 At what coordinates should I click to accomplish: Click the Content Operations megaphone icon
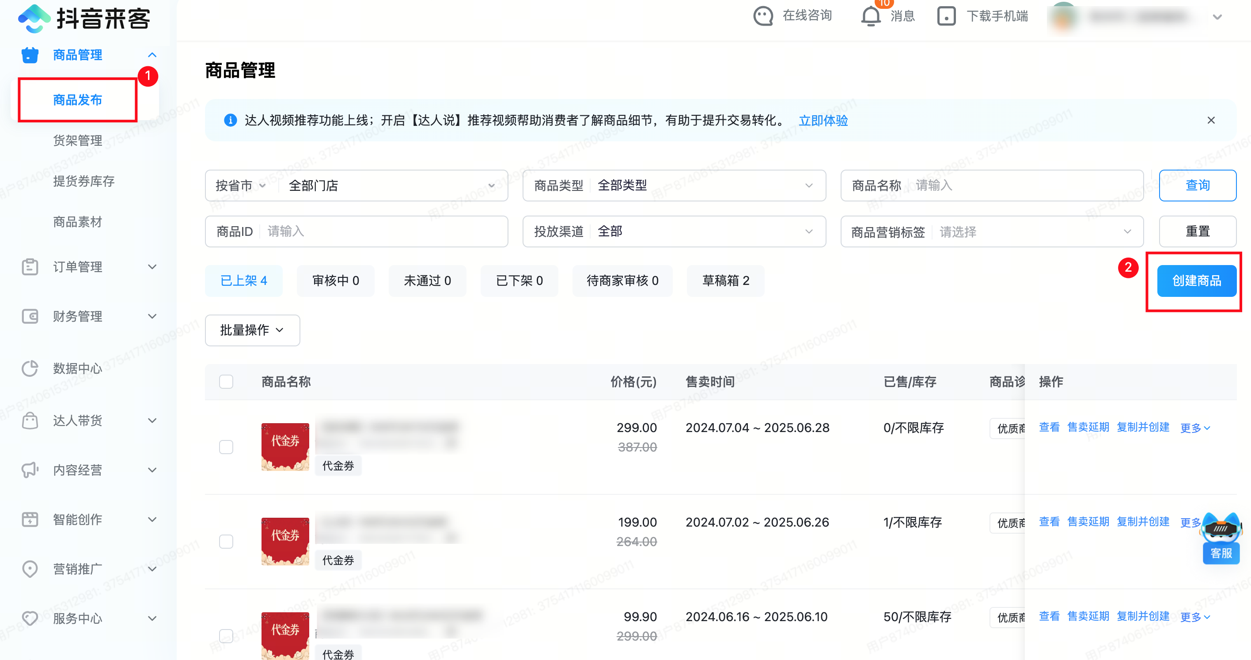click(30, 470)
